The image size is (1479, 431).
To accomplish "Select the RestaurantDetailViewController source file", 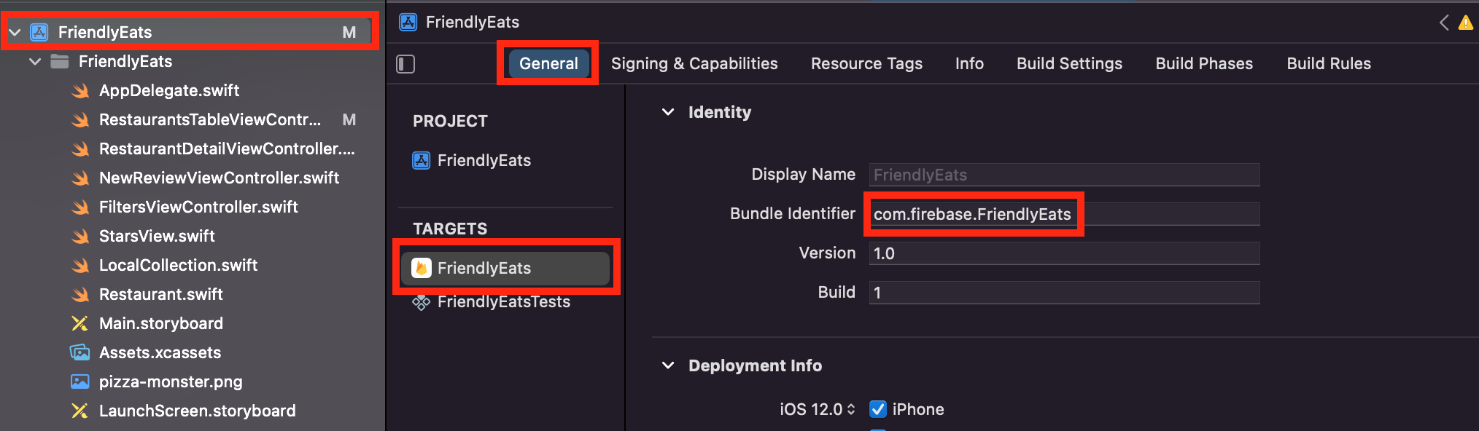I will point(228,149).
